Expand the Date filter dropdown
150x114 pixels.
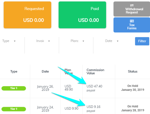112,41
